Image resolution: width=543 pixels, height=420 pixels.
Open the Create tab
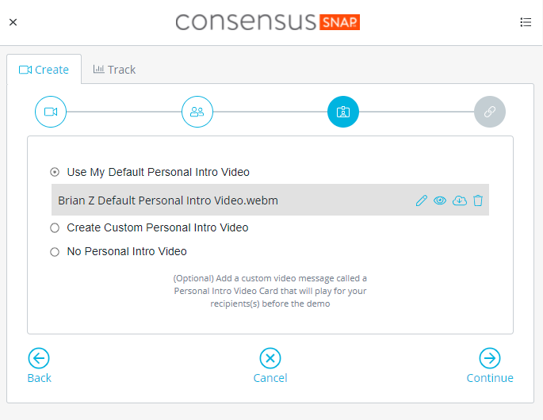point(44,70)
